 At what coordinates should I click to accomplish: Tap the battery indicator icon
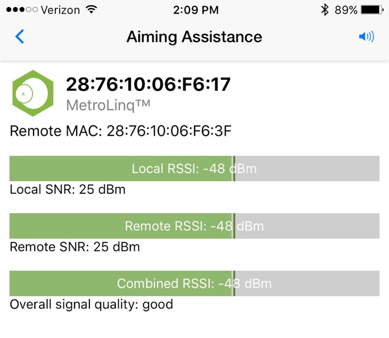pyautogui.click(x=372, y=10)
